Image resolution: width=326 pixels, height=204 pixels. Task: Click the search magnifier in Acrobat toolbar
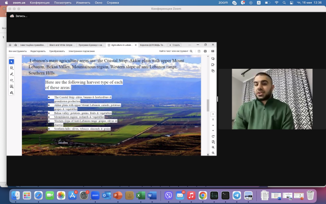click(191, 51)
